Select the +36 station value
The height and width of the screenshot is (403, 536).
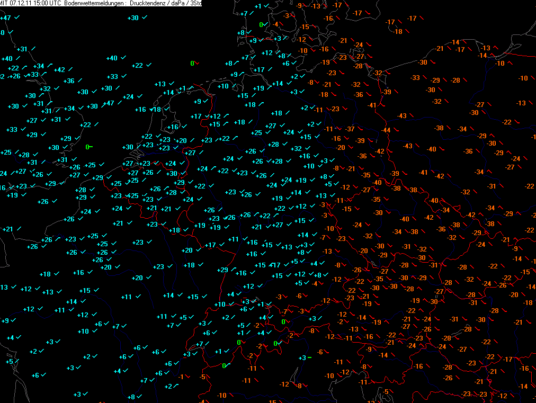69,81
